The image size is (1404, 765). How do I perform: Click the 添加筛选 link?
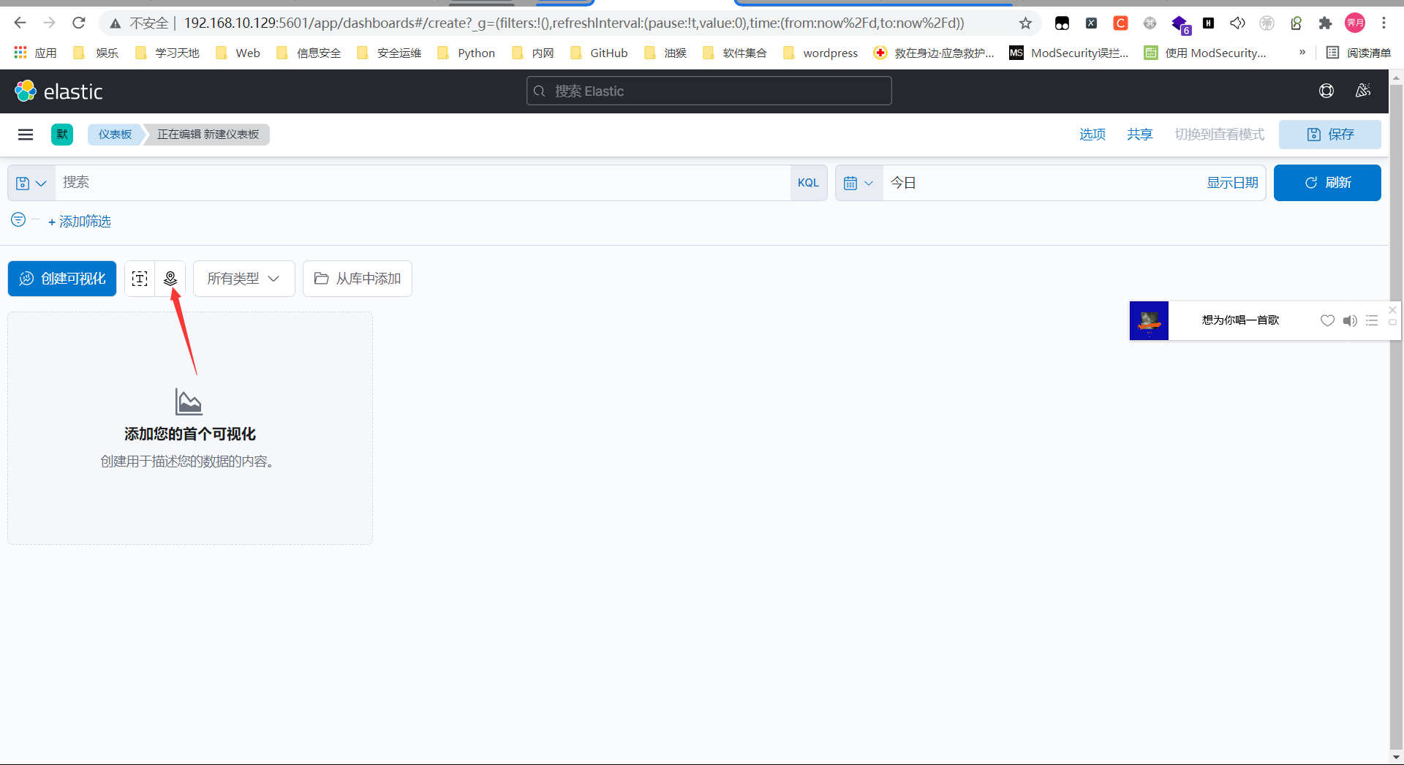(80, 222)
